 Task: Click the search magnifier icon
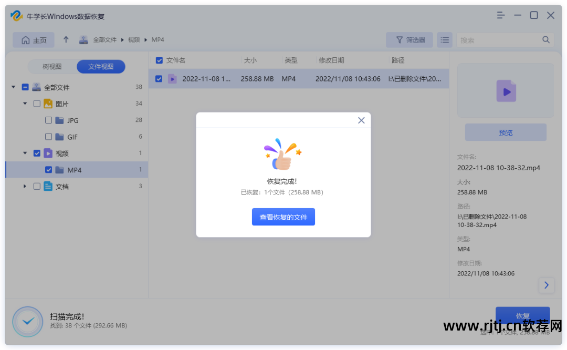(x=546, y=40)
